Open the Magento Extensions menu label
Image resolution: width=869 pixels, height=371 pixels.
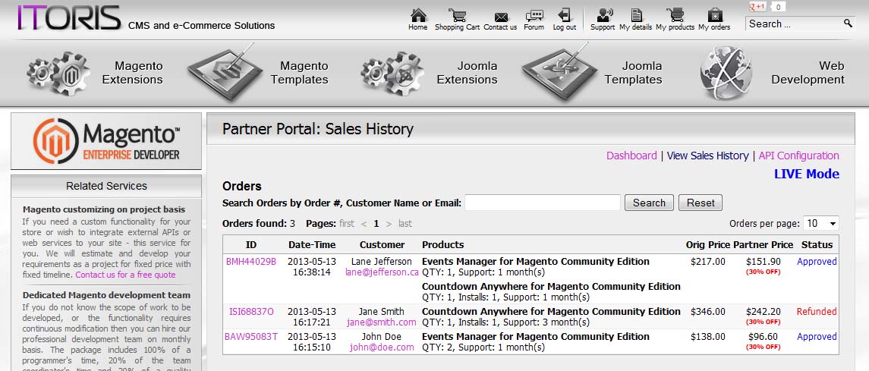133,73
